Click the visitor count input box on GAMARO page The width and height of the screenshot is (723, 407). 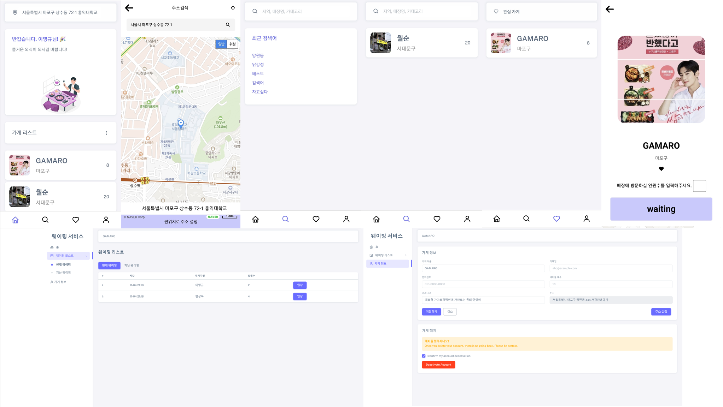(x=699, y=186)
